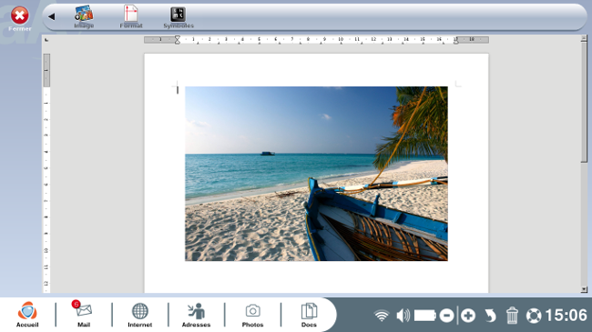Collapse toolbar with the back arrow
592x332 pixels.
[51, 16]
